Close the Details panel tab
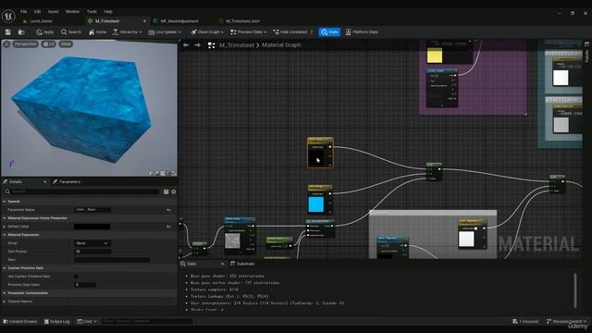The height and width of the screenshot is (333, 592). click(x=45, y=182)
